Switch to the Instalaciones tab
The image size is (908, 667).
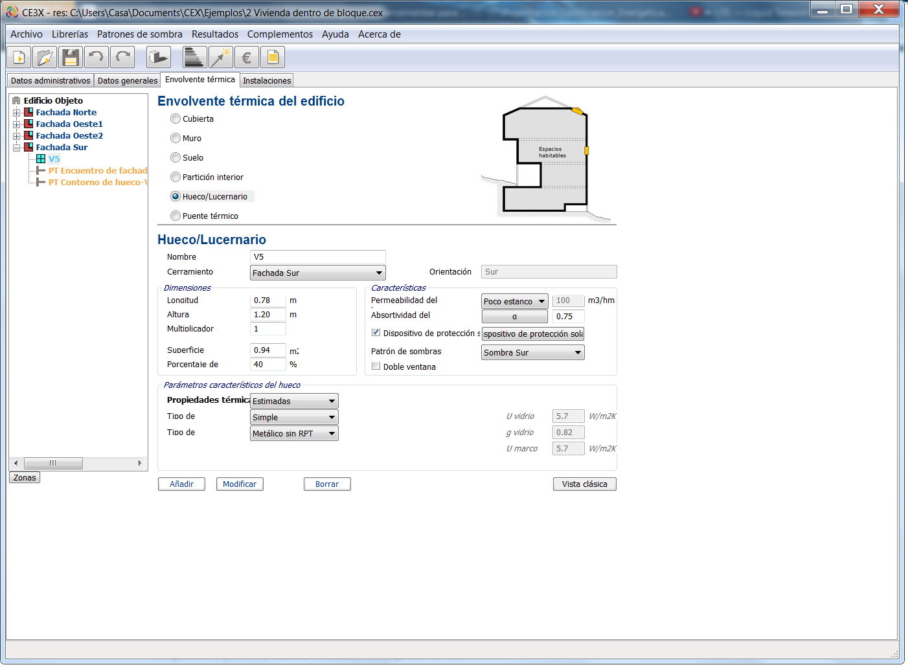click(x=267, y=81)
